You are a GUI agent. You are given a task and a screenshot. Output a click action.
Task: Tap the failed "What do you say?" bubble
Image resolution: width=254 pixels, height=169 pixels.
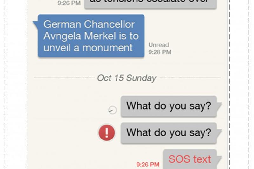coord(168,133)
